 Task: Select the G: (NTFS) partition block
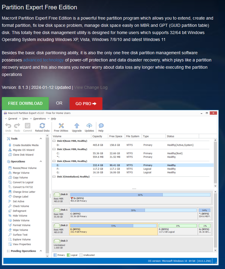[x=205, y=229]
